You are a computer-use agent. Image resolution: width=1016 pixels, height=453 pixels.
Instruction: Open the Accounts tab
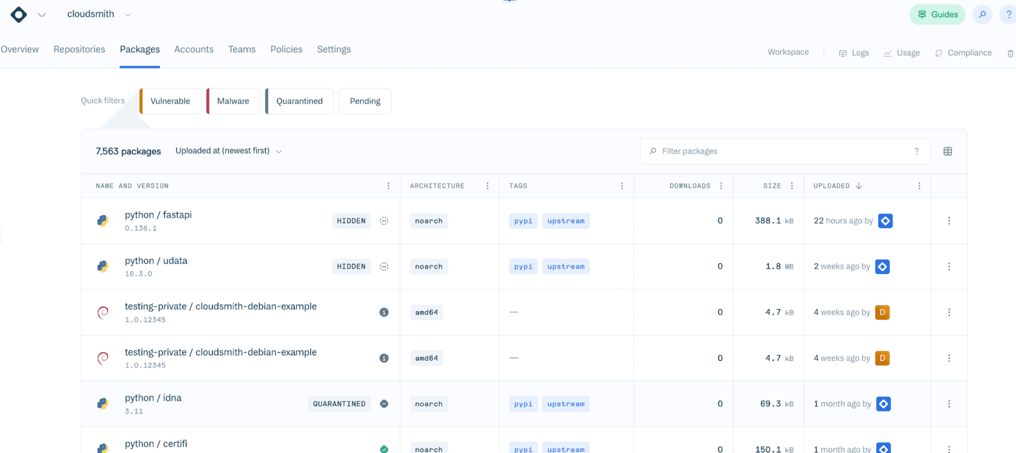coord(194,49)
